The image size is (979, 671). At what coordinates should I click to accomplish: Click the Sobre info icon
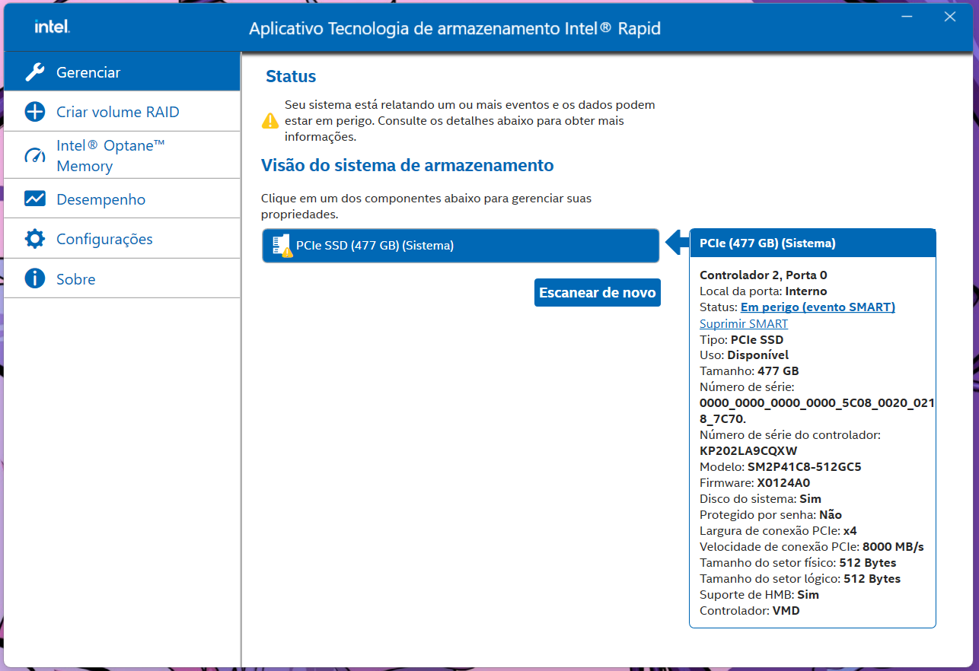click(35, 279)
